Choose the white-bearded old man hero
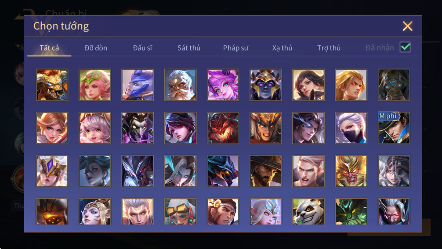442x249 pixels. coord(180,85)
